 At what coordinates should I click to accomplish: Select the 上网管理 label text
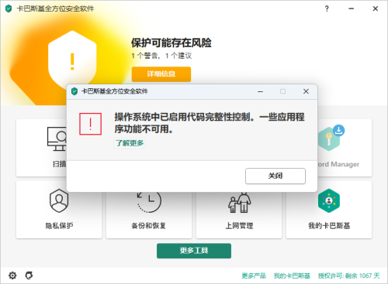pyautogui.click(x=239, y=226)
